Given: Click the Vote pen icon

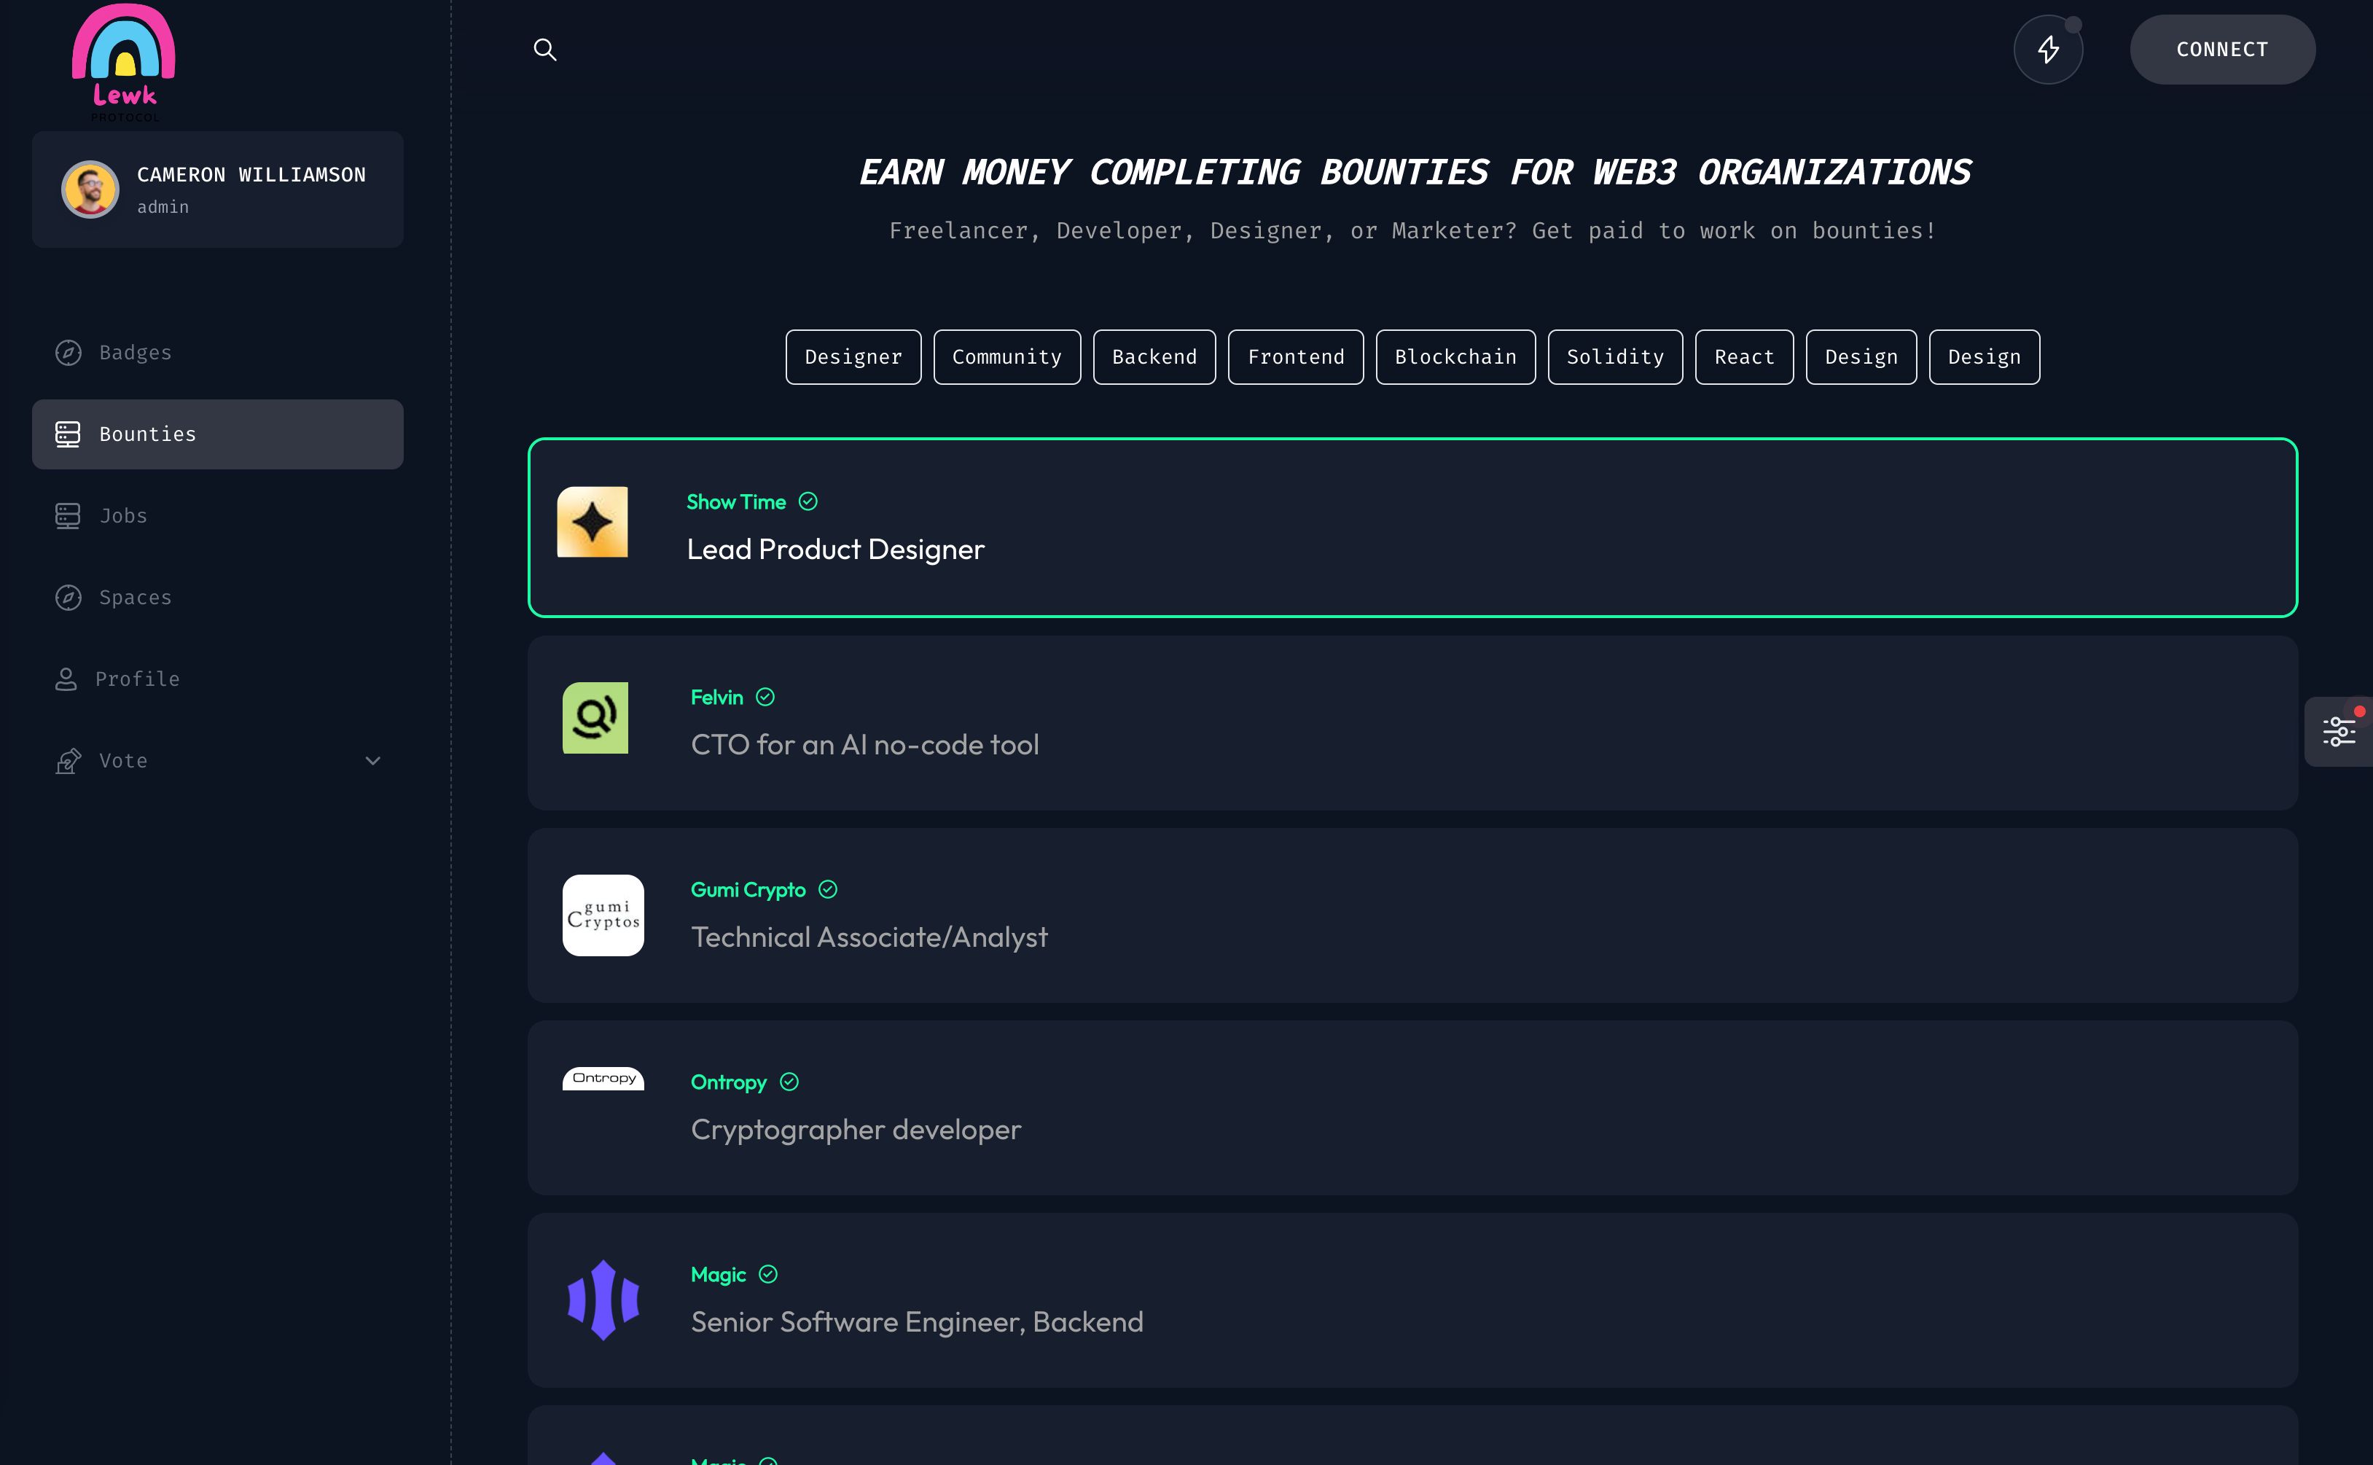Looking at the screenshot, I should (68, 761).
